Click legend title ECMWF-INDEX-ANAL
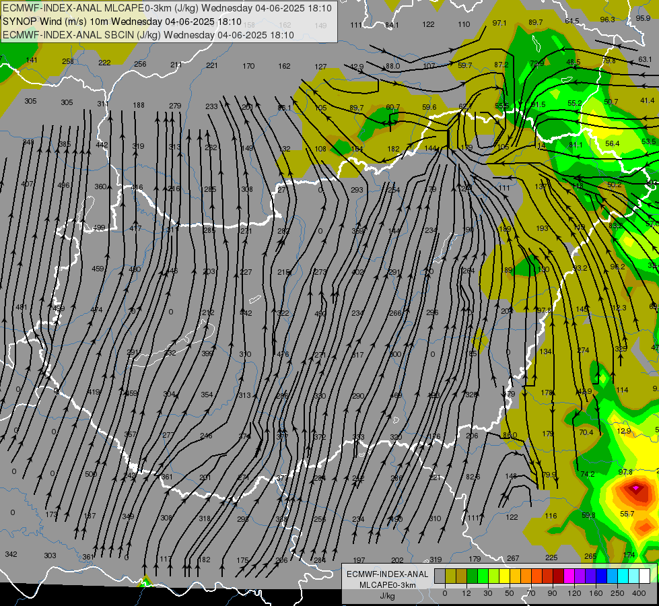This screenshot has height=606, width=659. click(387, 574)
